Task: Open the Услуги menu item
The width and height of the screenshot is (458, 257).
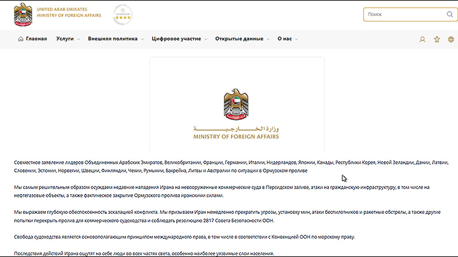Action: 65,39
